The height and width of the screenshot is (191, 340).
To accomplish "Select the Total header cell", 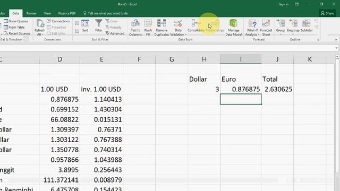I will 277,79.
